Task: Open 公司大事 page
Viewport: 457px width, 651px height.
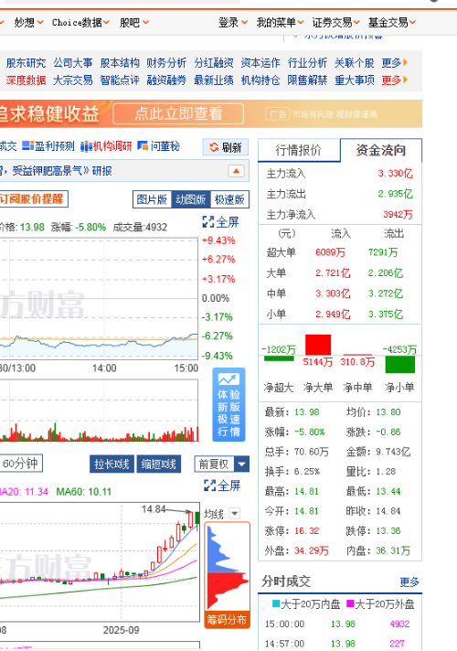Action: [x=72, y=63]
